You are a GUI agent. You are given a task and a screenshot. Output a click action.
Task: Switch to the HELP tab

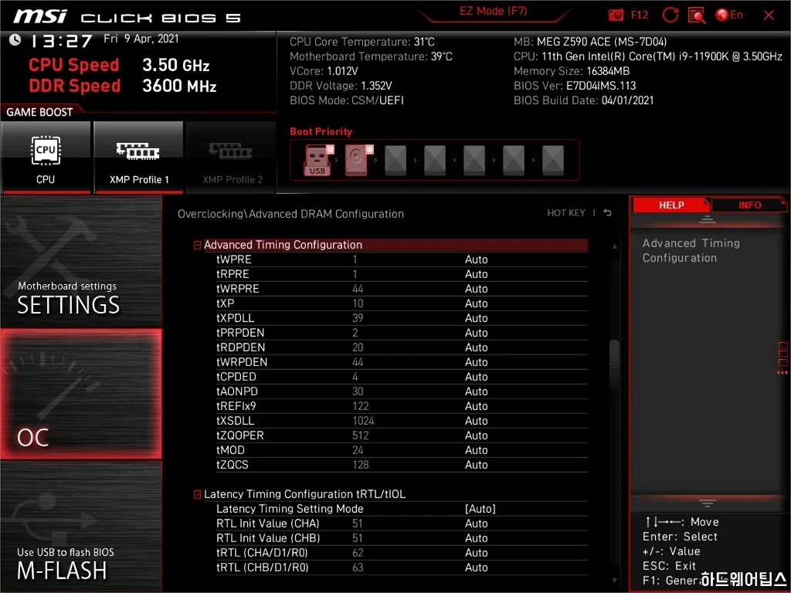tap(671, 205)
